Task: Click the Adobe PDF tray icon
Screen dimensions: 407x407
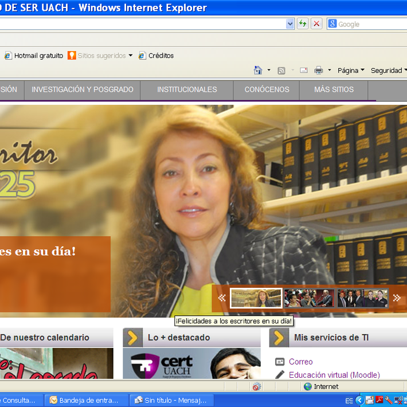Action: [379, 400]
